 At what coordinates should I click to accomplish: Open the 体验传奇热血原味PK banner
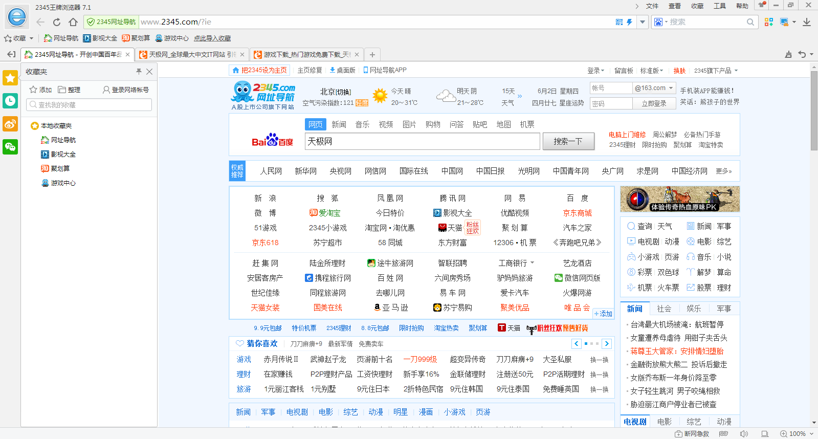(x=680, y=199)
